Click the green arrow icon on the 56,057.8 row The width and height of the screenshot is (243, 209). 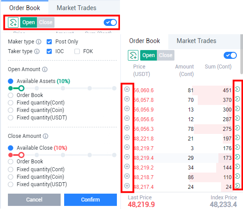click(x=237, y=99)
